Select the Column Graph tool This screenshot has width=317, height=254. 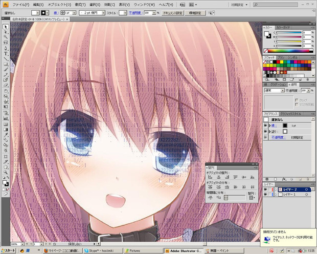click(x=6, y=119)
